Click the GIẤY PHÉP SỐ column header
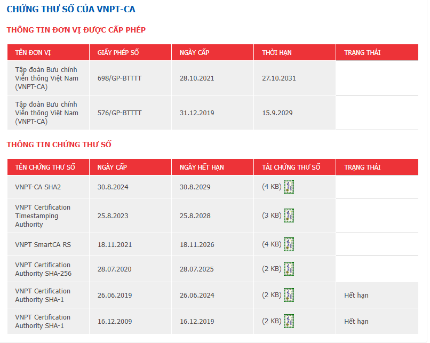 tap(130, 52)
